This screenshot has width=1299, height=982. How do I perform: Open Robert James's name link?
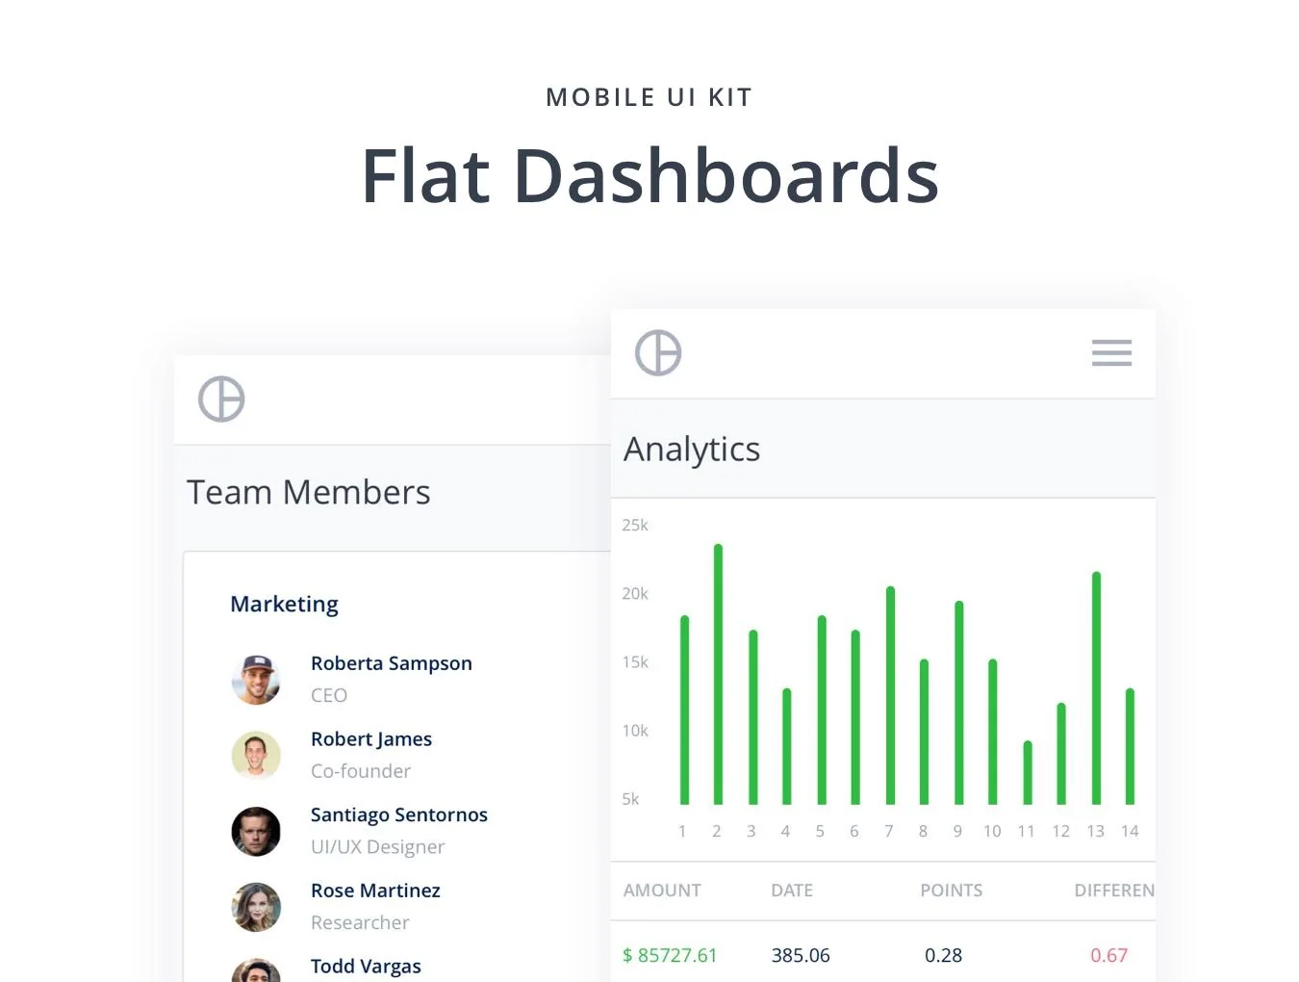371,739
